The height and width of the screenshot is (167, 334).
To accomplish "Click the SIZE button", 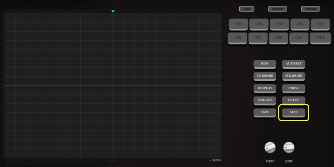I will click(294, 113).
